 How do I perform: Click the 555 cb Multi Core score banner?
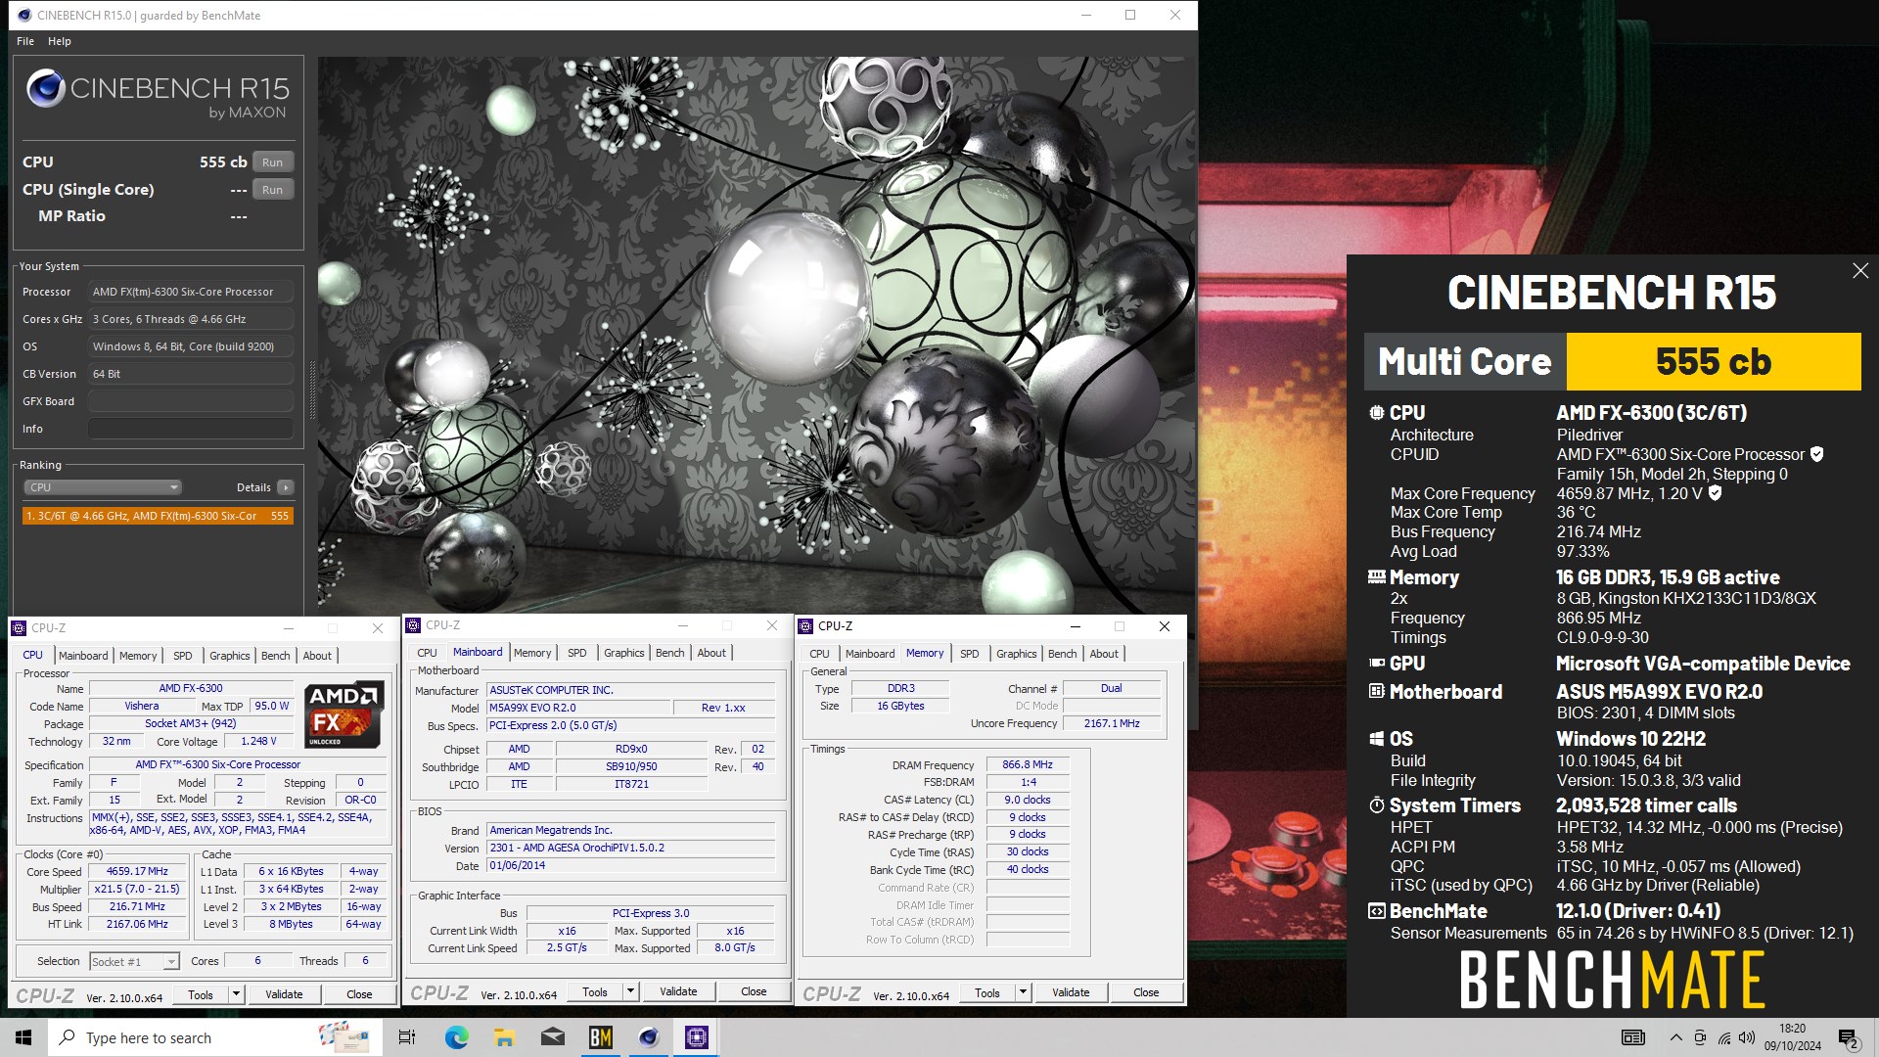point(1714,362)
